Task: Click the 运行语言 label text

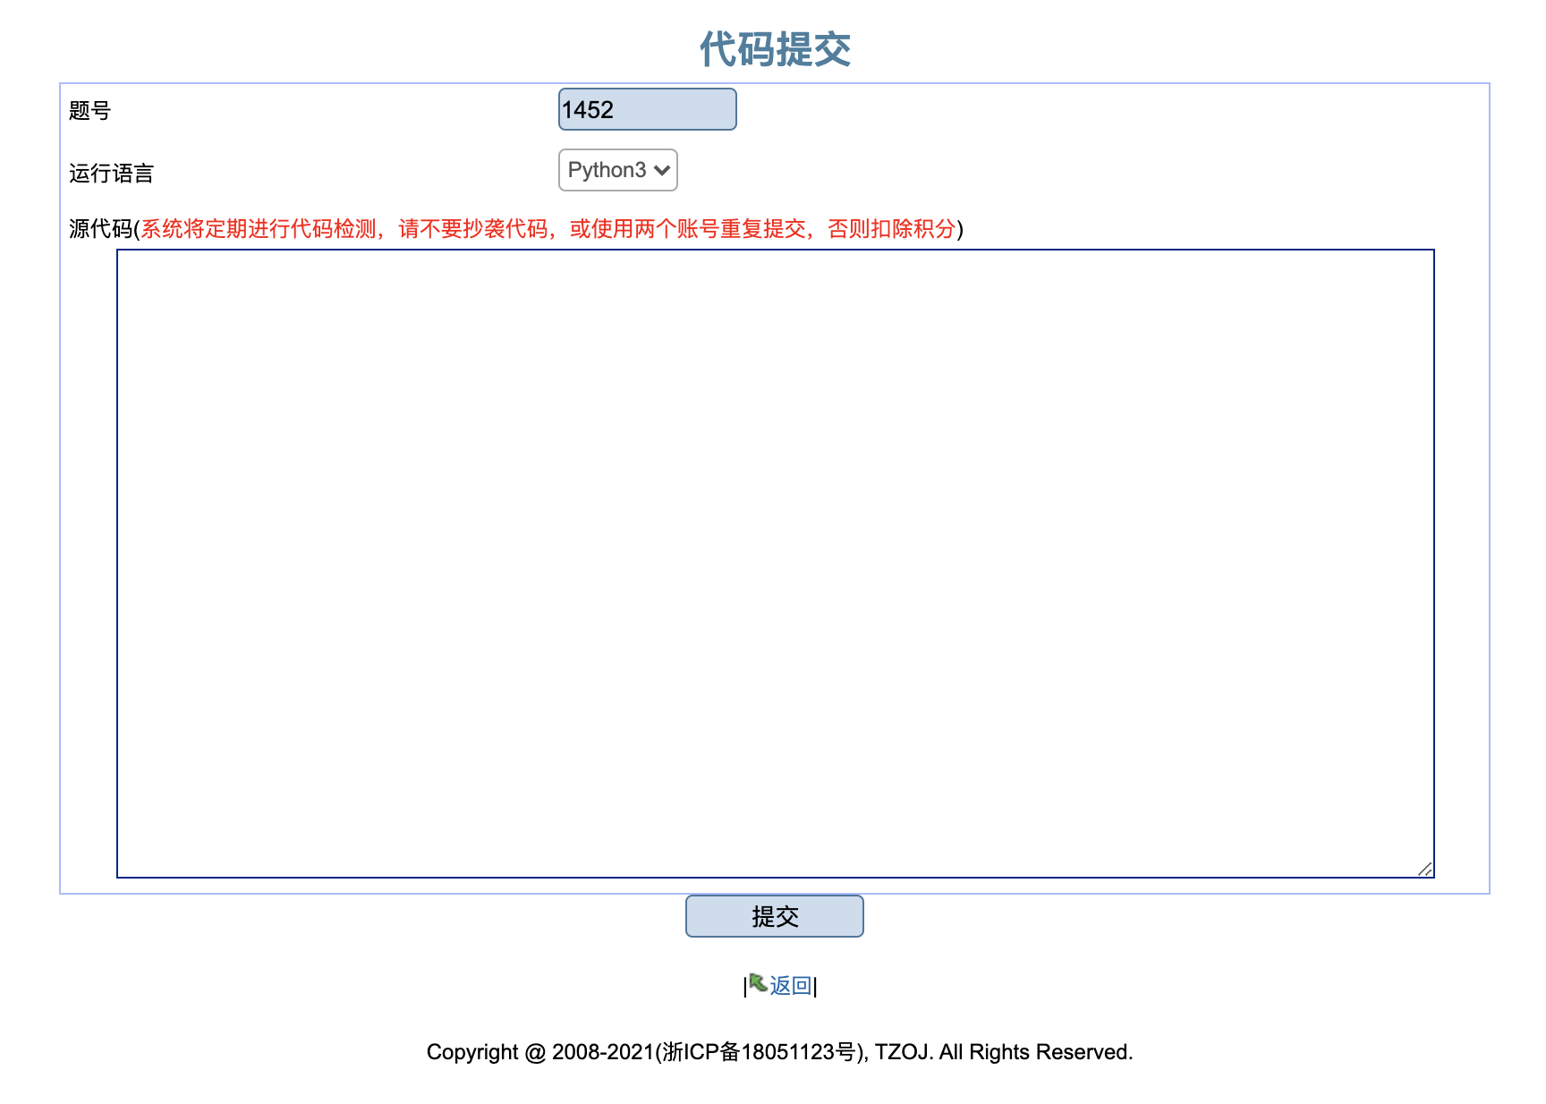Action: (x=109, y=172)
